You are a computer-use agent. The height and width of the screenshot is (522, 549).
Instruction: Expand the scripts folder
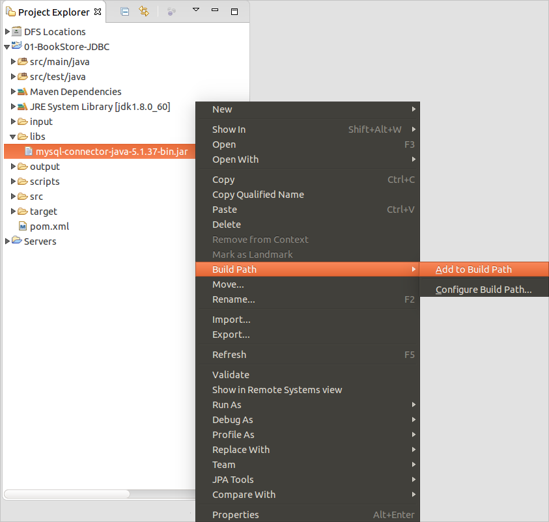13,181
